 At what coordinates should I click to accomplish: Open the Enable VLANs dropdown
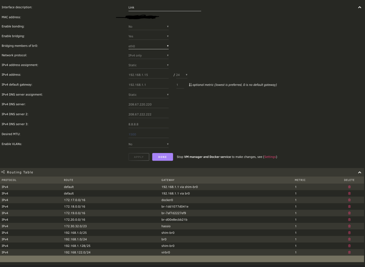(x=149, y=144)
